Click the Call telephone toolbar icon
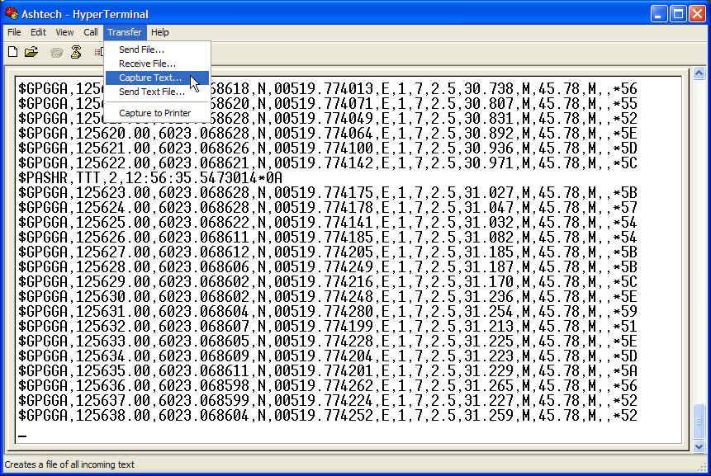Image resolution: width=711 pixels, height=476 pixels. [x=56, y=52]
